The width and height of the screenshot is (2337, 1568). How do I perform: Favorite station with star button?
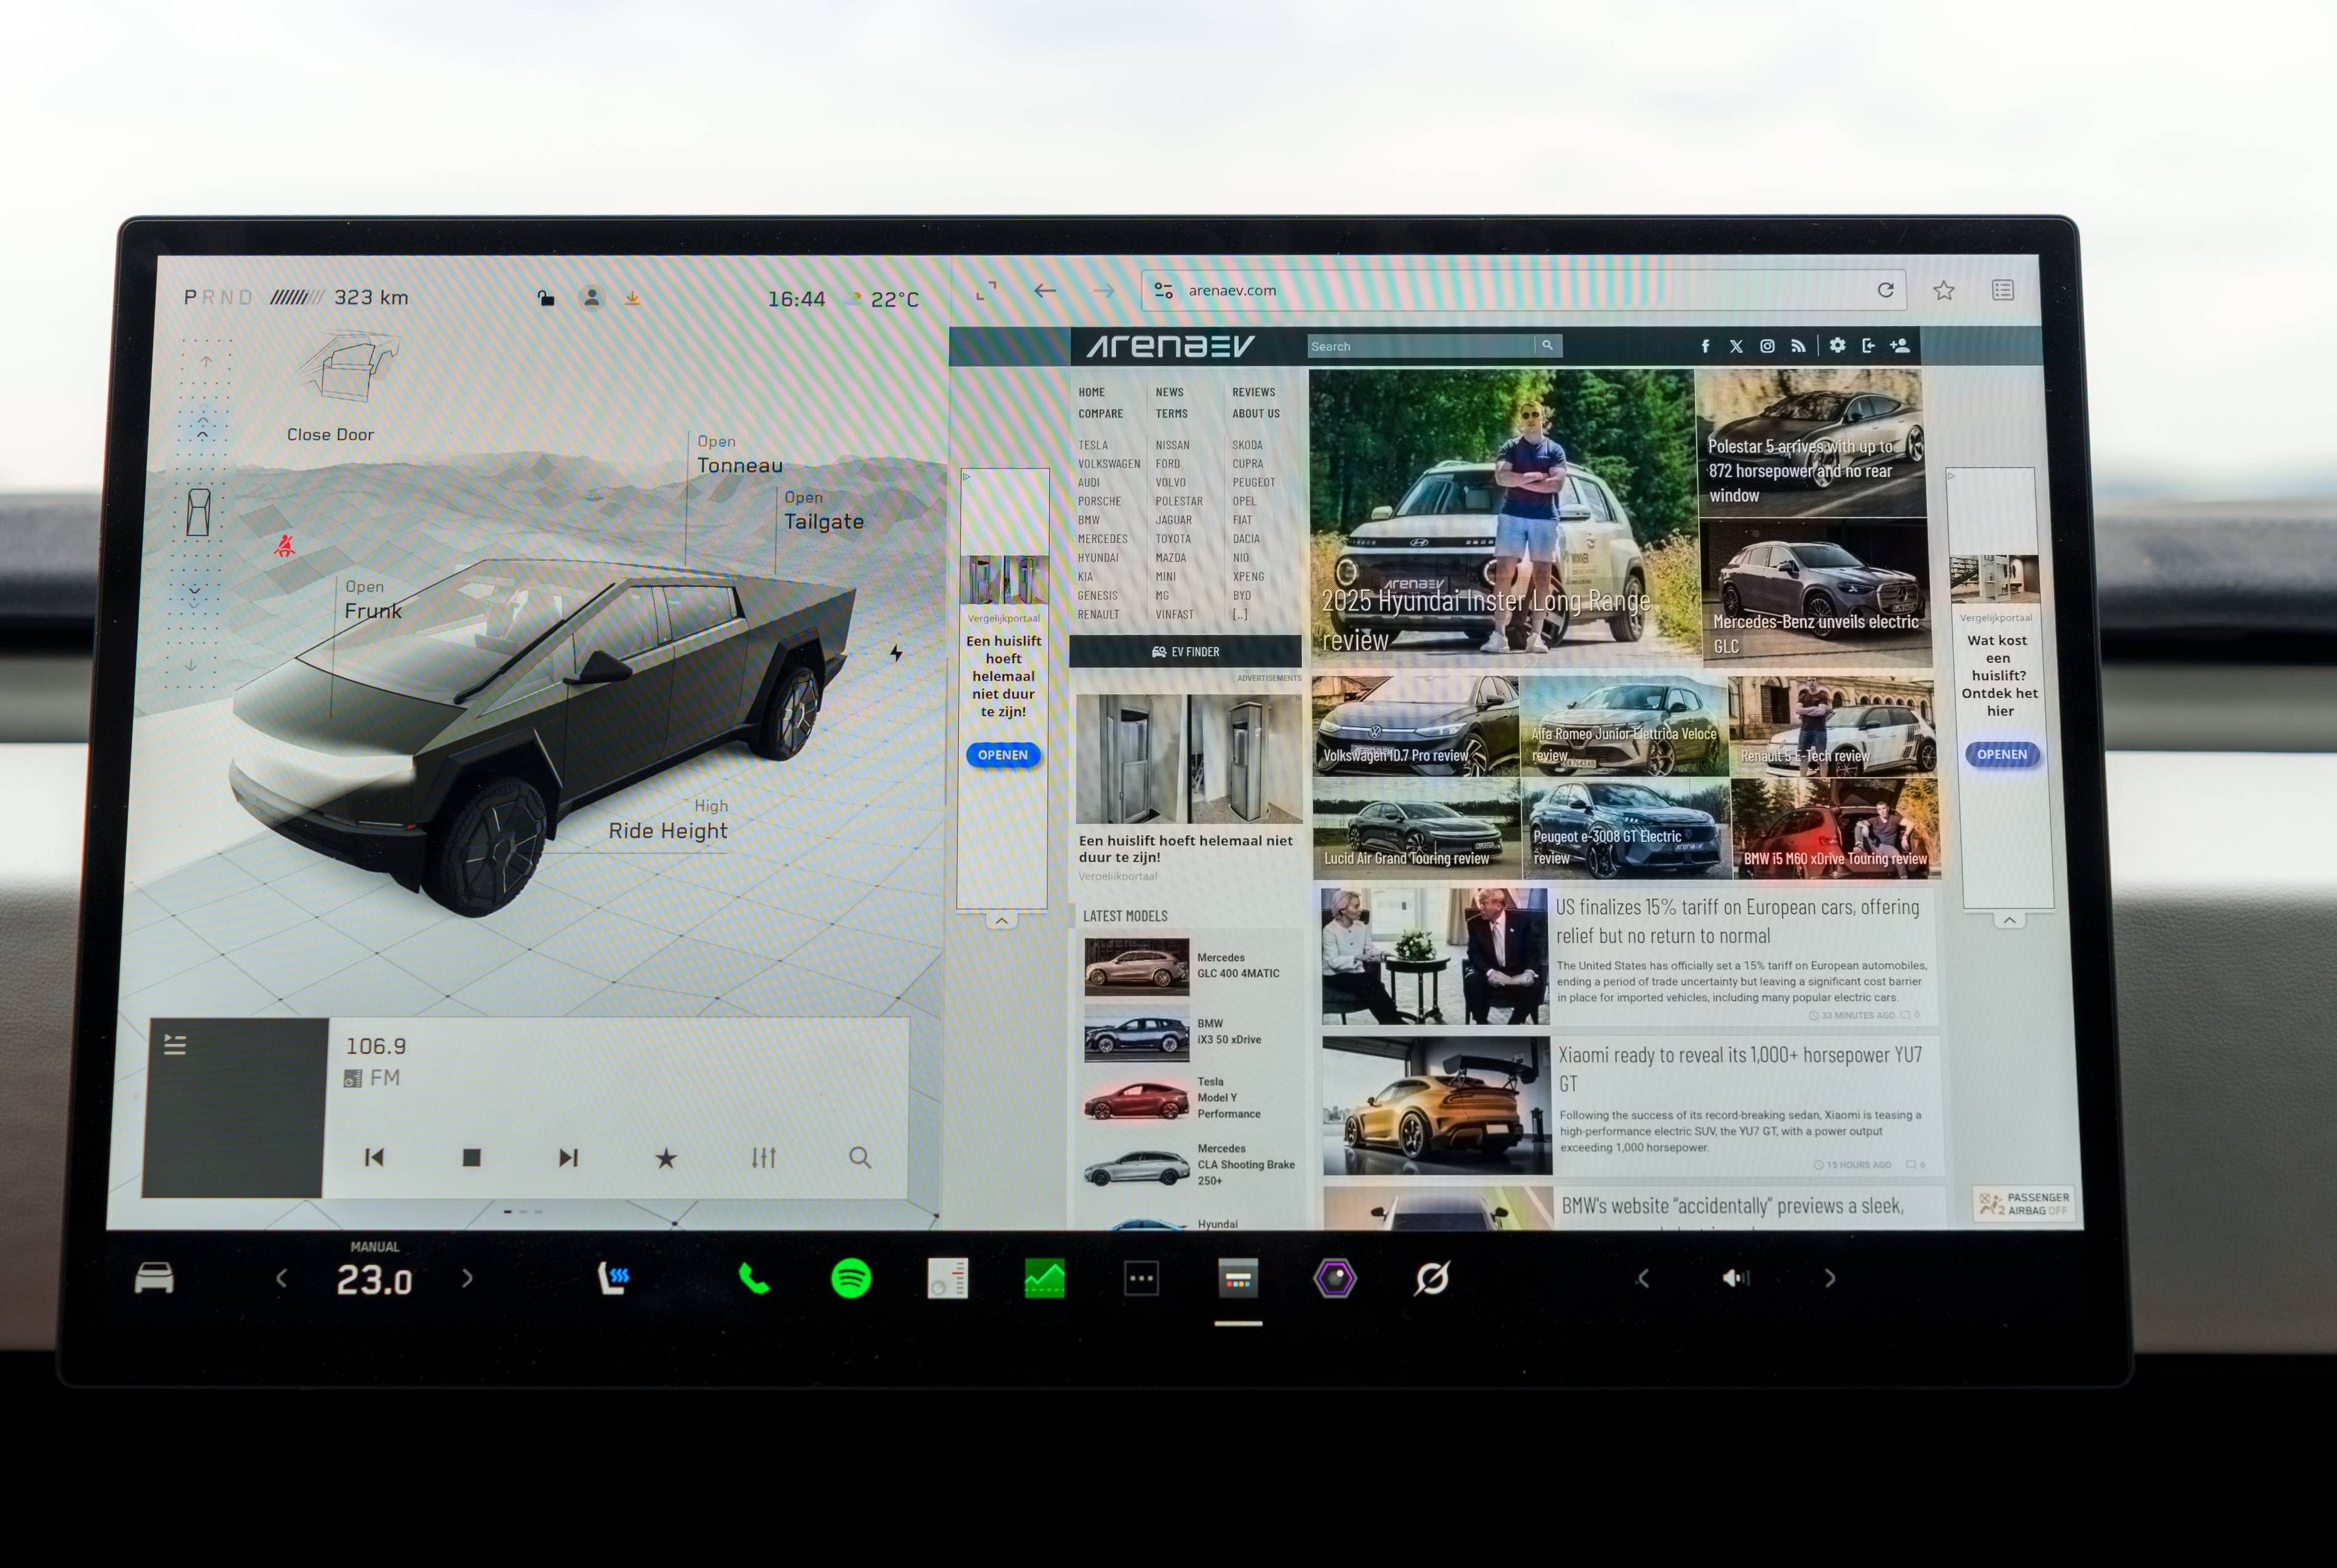[x=666, y=1158]
